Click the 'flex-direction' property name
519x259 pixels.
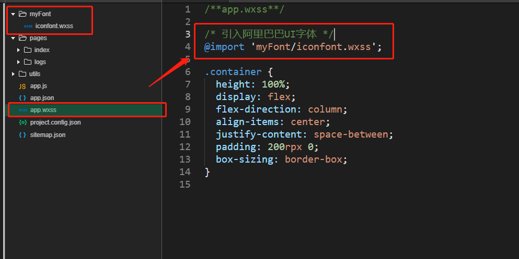point(256,109)
